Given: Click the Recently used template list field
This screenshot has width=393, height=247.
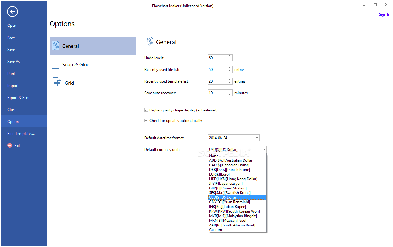Looking at the screenshot, I should [x=218, y=81].
